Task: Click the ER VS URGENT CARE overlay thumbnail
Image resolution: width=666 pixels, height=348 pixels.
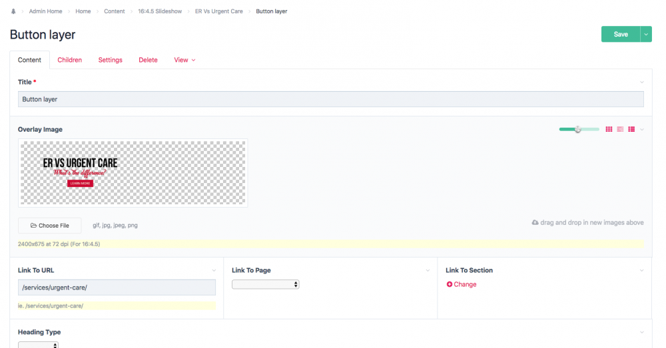Action: tap(133, 173)
